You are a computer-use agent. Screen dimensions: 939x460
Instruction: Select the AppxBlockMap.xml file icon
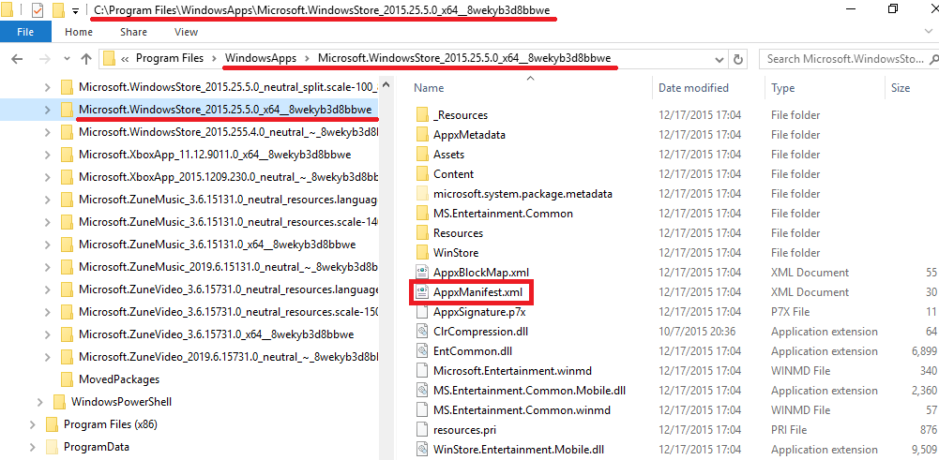coord(422,273)
